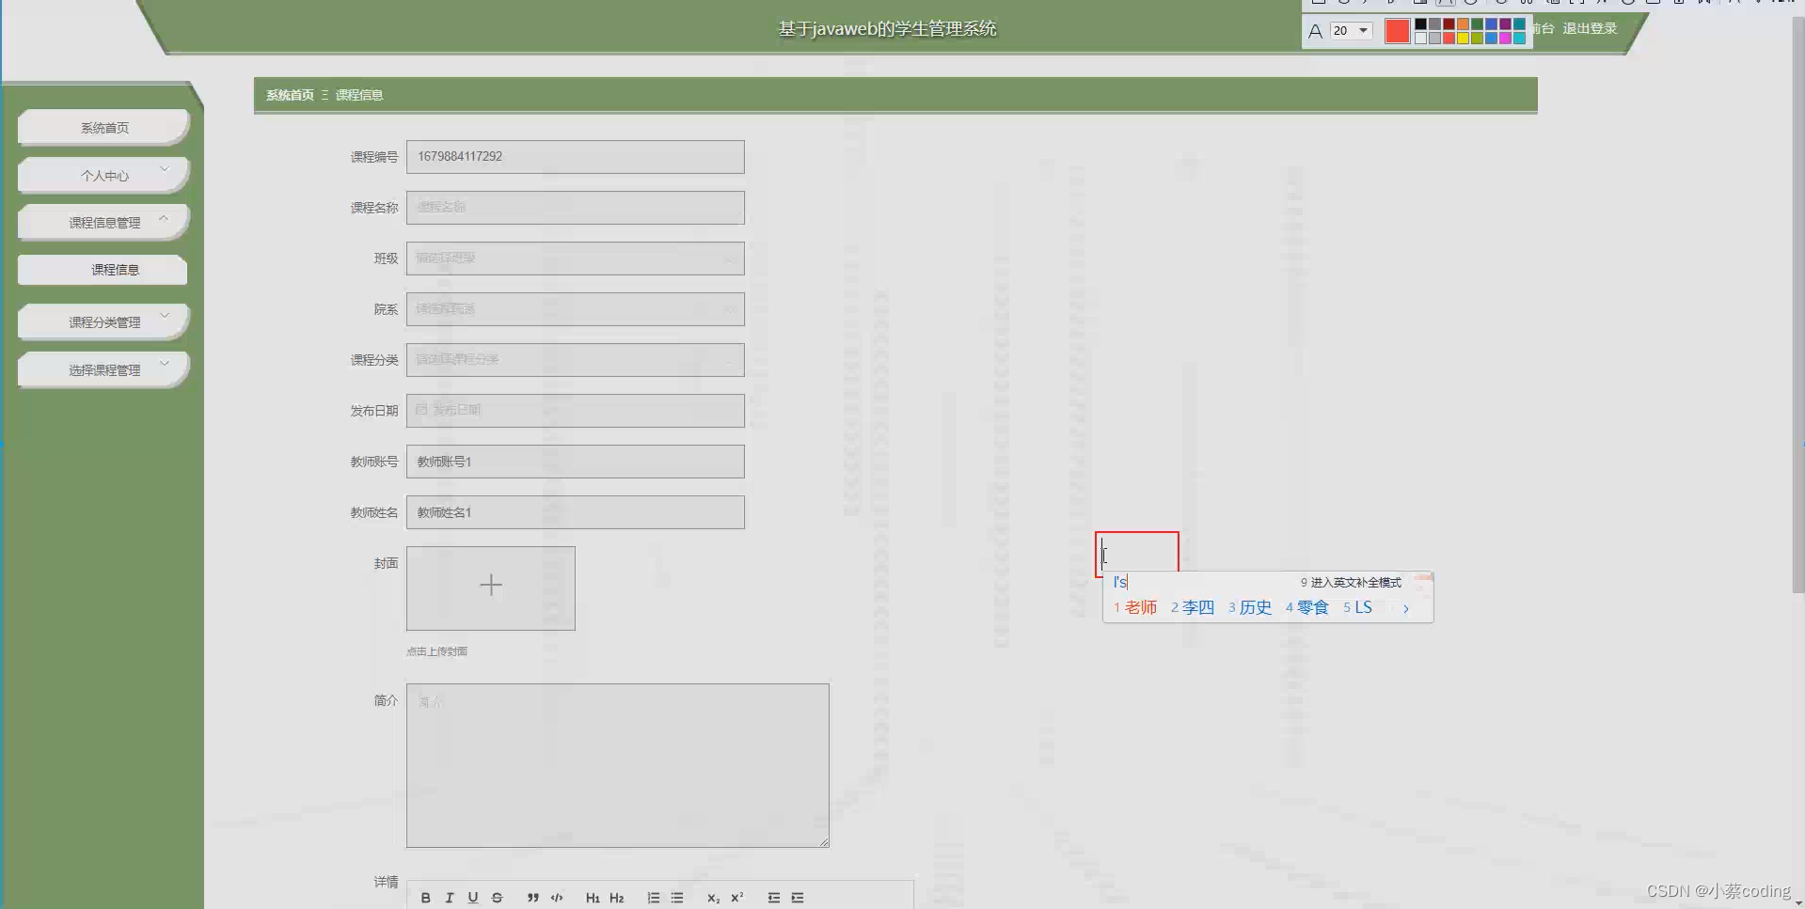
Task: Click the text tool A icon
Action: point(1316,31)
